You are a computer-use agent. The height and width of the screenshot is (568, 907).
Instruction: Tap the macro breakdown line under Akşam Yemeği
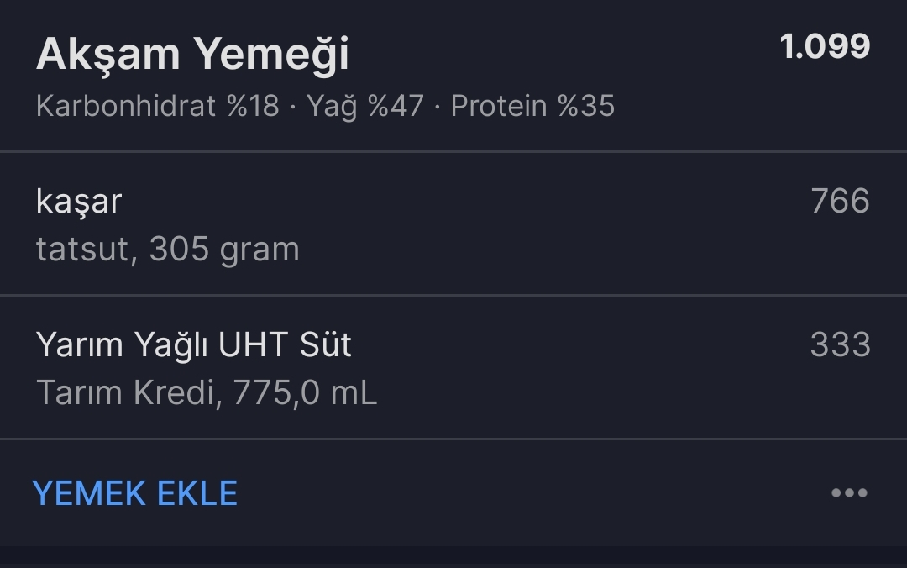(325, 107)
